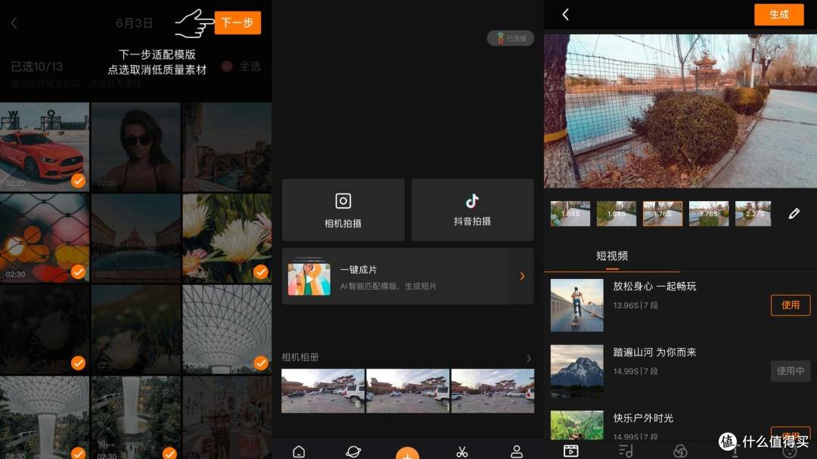Go back from the 6月3日 photo selection screen
The image size is (817, 459).
click(14, 23)
